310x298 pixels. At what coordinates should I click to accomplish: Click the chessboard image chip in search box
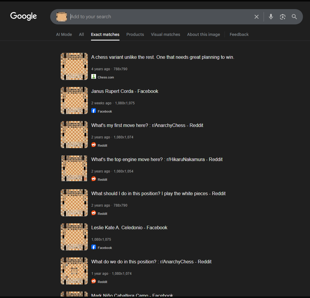point(62,17)
